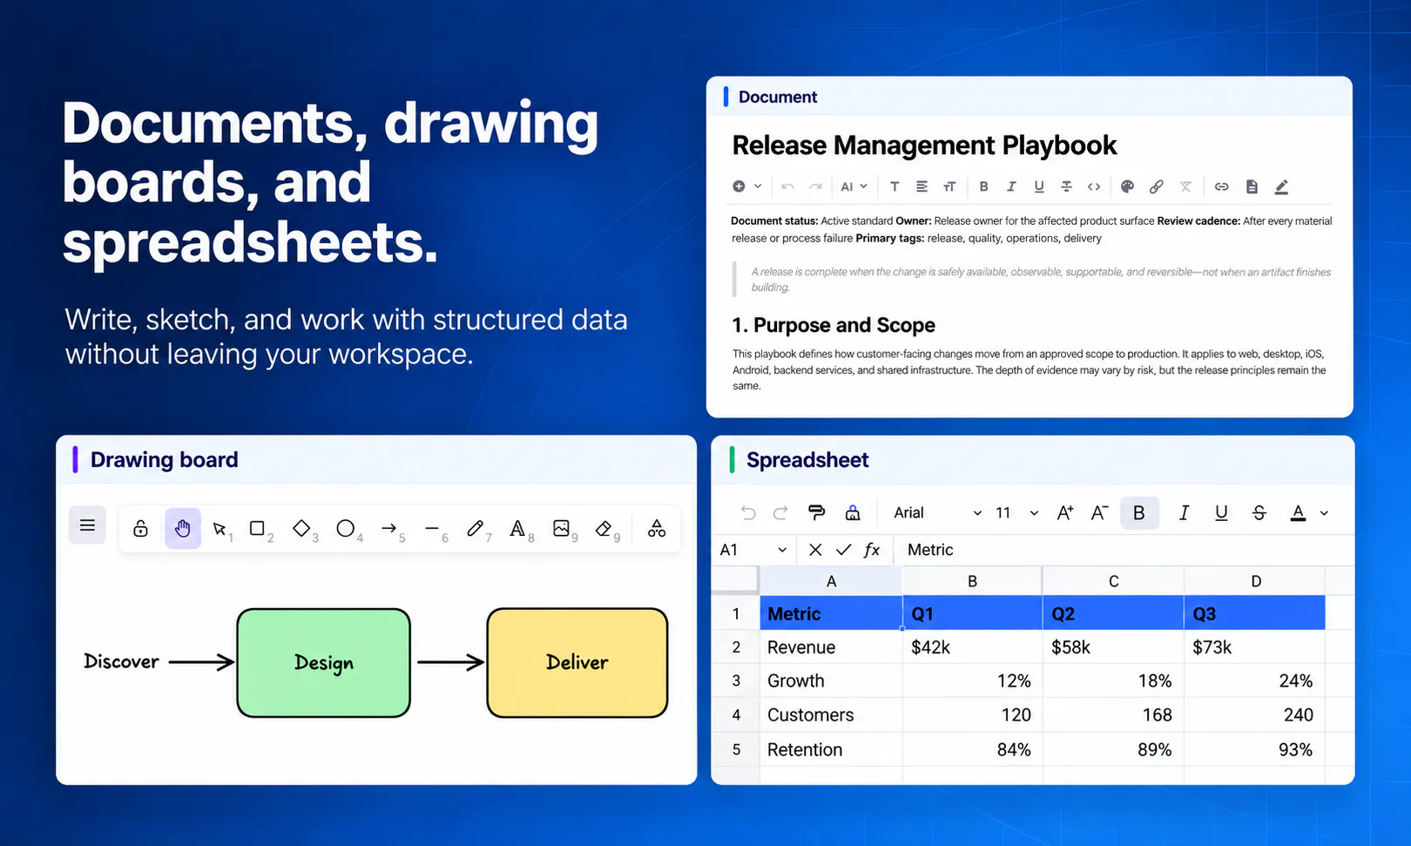Select the diamond shape tool
The image size is (1411, 846).
pyautogui.click(x=301, y=528)
